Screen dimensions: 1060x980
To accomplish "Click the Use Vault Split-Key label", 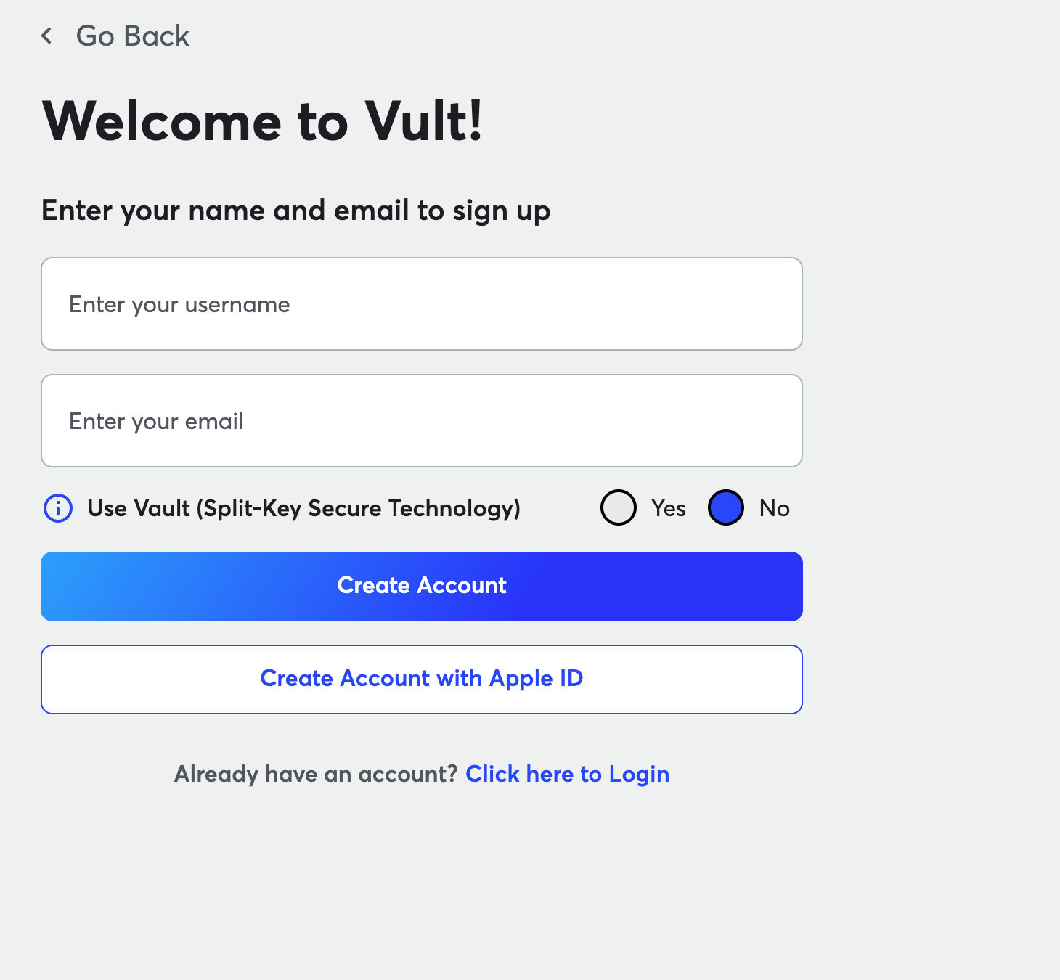I will (303, 508).
